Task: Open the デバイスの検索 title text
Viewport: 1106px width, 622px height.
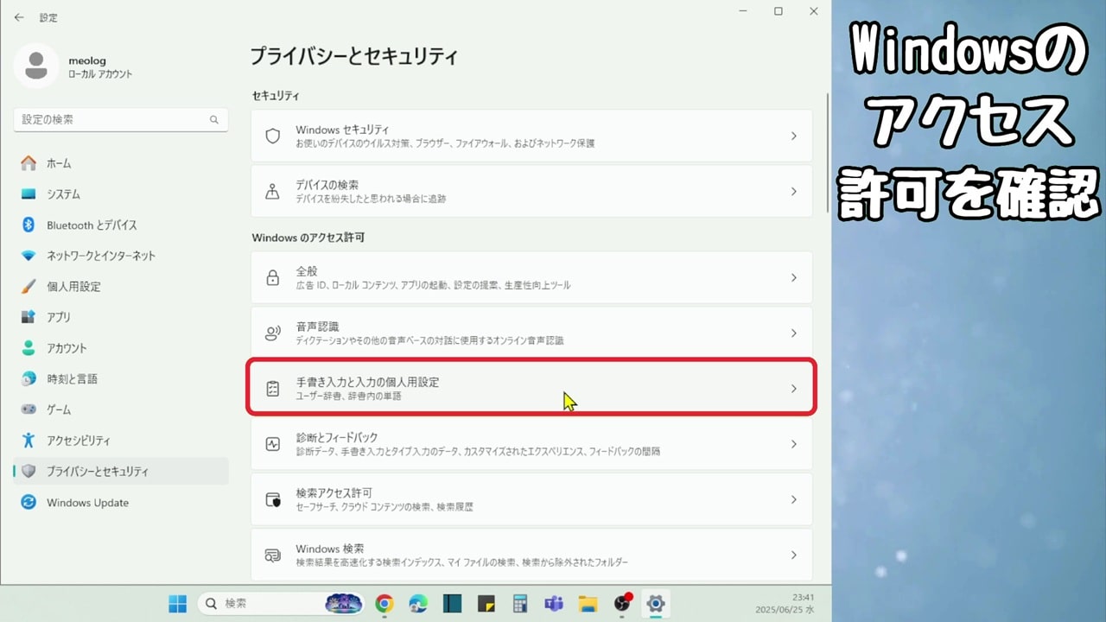Action: click(327, 185)
